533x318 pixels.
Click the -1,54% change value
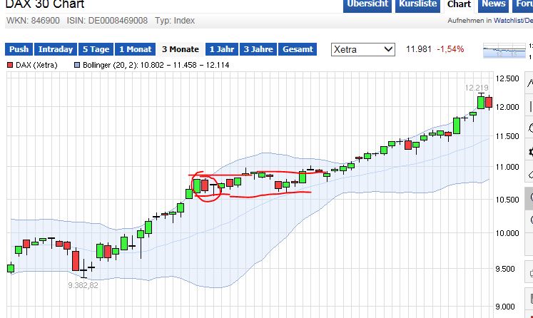(x=450, y=49)
